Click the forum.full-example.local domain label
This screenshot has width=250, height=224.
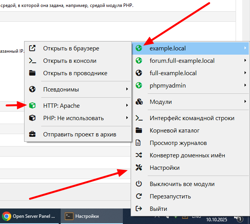[x=182, y=61]
